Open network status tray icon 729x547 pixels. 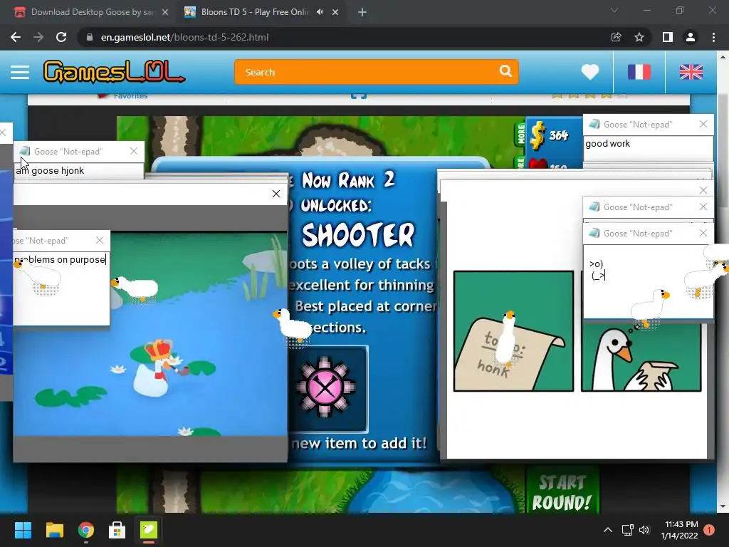628,530
